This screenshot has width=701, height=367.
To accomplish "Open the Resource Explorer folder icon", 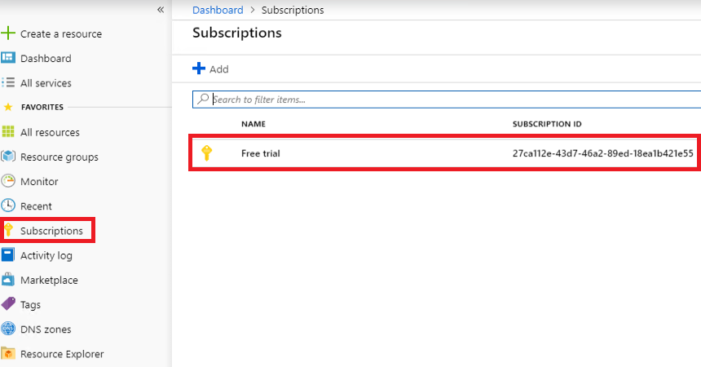I will 8,354.
